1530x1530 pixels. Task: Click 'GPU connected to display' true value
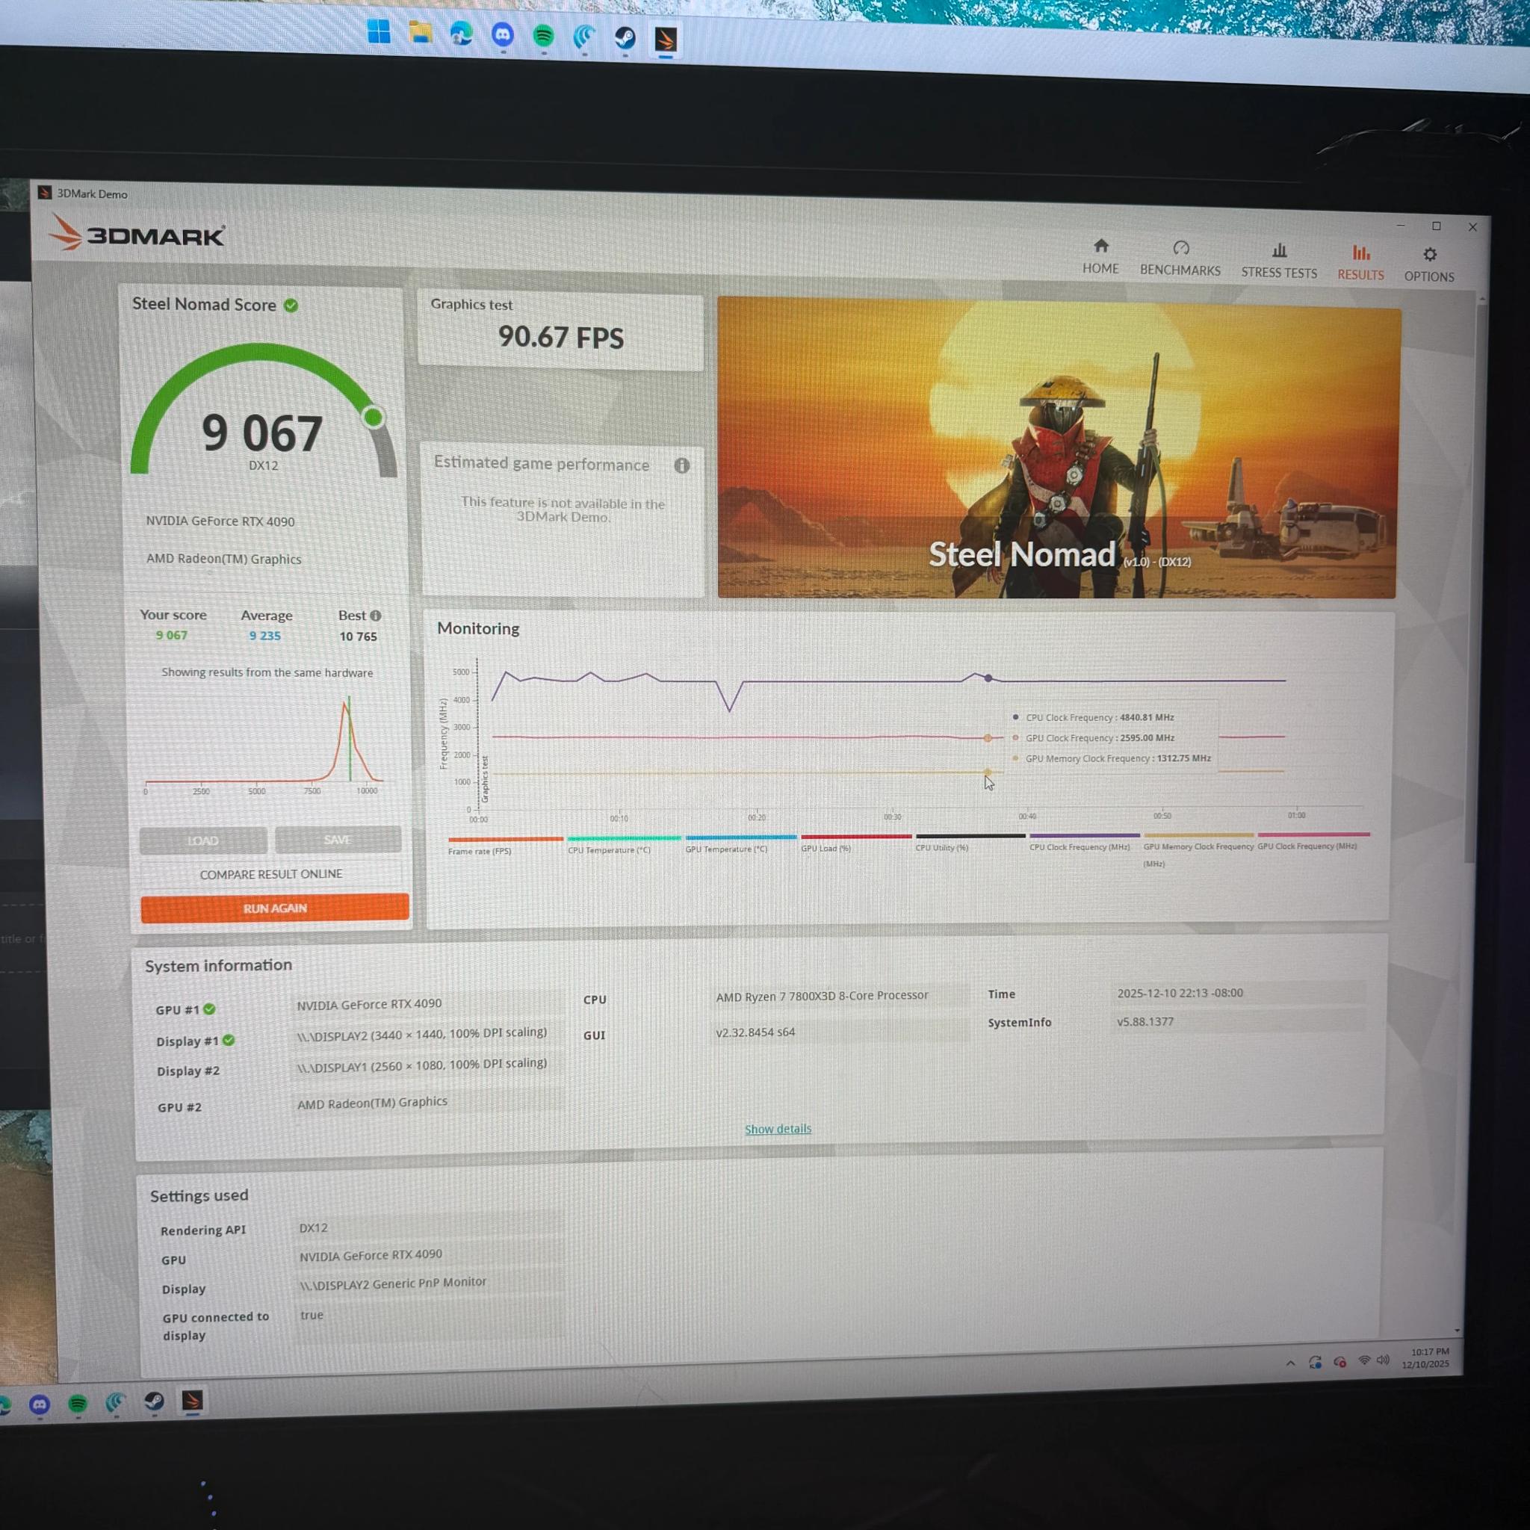(312, 1316)
